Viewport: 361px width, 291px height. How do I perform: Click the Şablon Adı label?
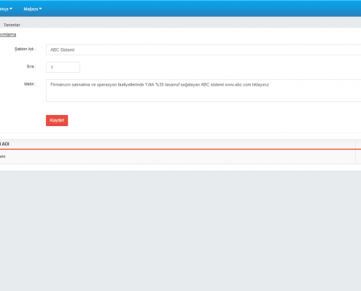pyautogui.click(x=25, y=49)
